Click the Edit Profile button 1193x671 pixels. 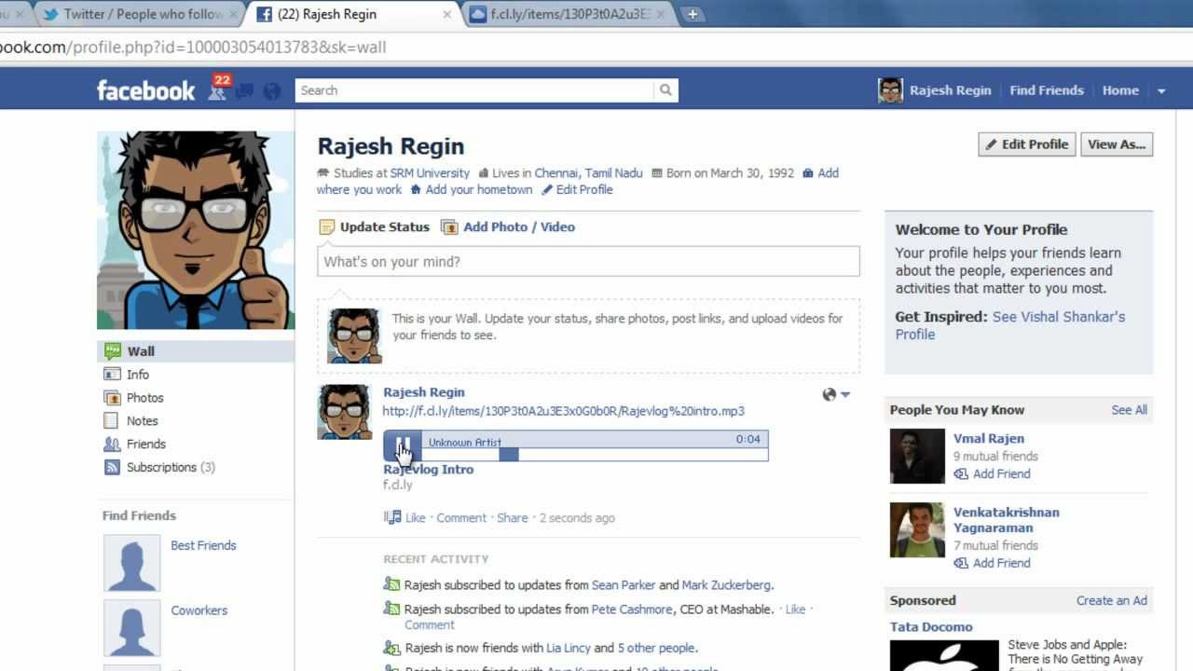1027,144
